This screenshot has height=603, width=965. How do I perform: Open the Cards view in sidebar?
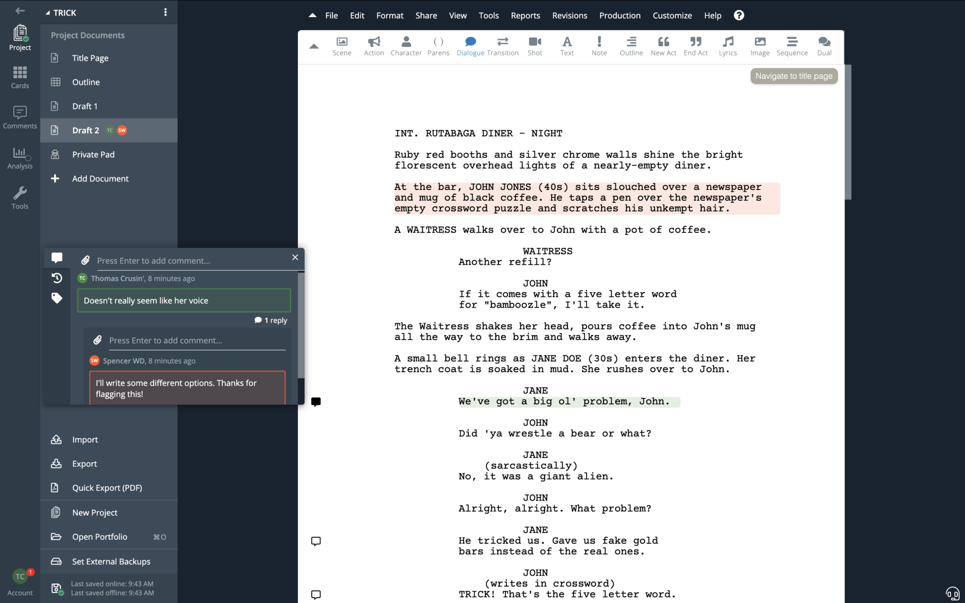click(20, 77)
